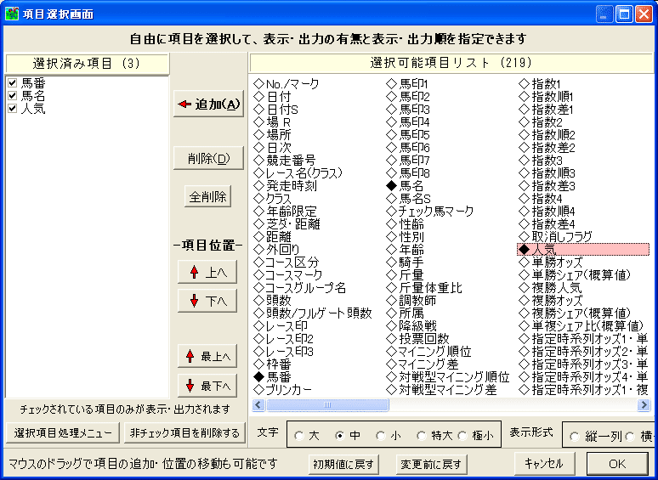Click the 変更前に戻す button
Viewport: 658px width, 480px height.
point(431,464)
